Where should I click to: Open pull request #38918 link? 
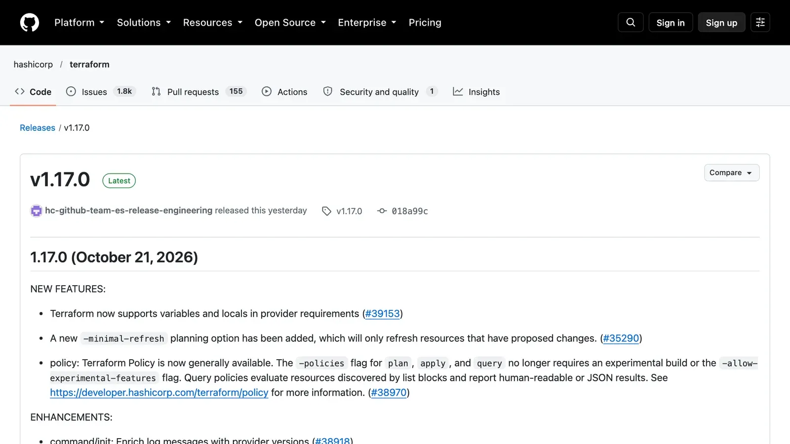tap(333, 440)
